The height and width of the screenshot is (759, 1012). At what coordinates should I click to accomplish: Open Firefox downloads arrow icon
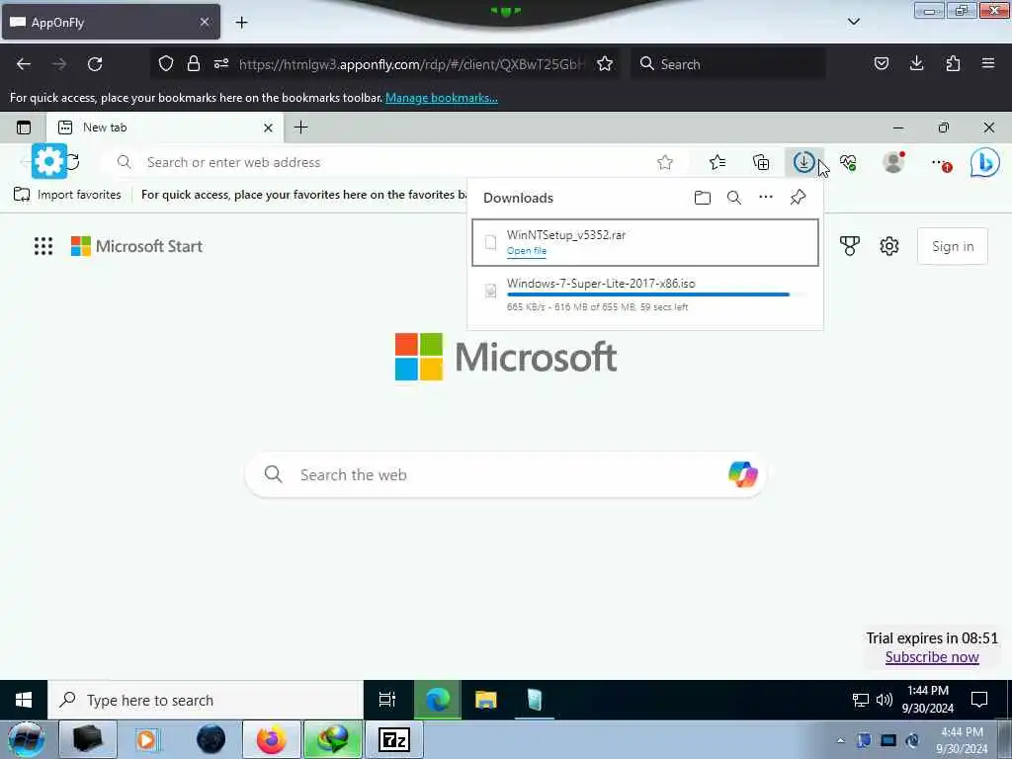(x=916, y=63)
